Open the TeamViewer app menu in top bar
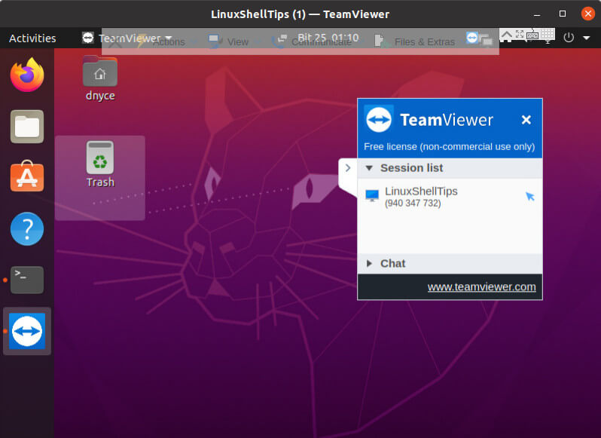This screenshot has height=438, width=601. pos(127,38)
